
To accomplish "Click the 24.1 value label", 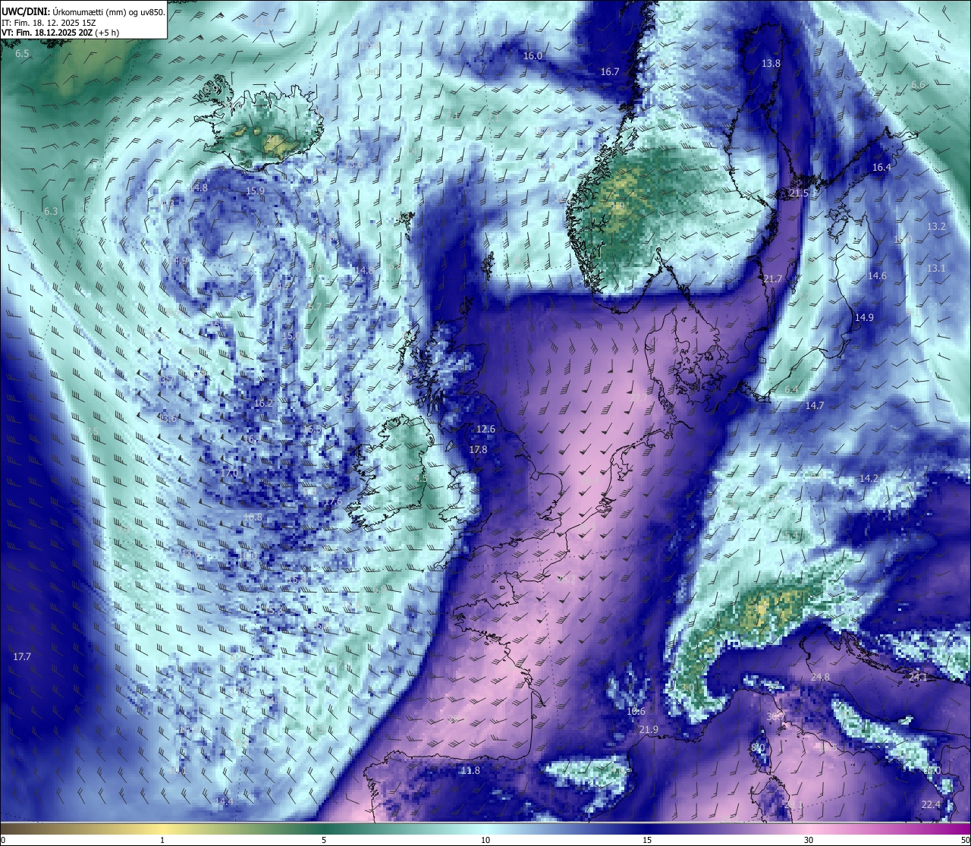I will (918, 676).
